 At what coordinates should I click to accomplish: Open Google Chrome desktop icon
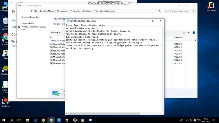(5, 40)
